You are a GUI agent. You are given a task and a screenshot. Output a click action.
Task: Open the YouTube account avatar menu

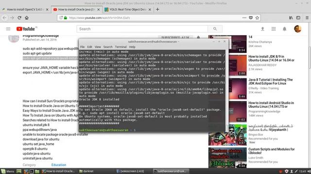pos(297,29)
